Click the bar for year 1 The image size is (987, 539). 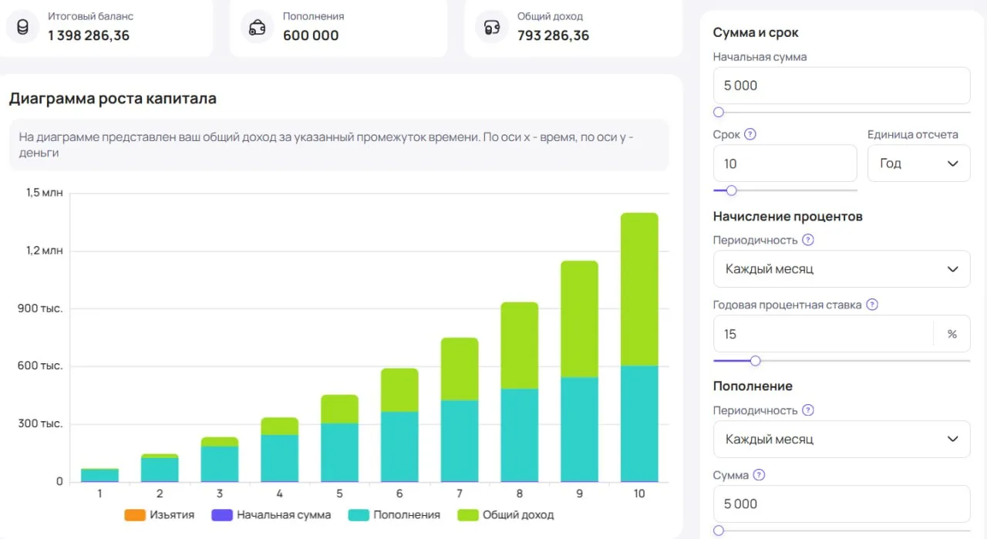point(100,475)
